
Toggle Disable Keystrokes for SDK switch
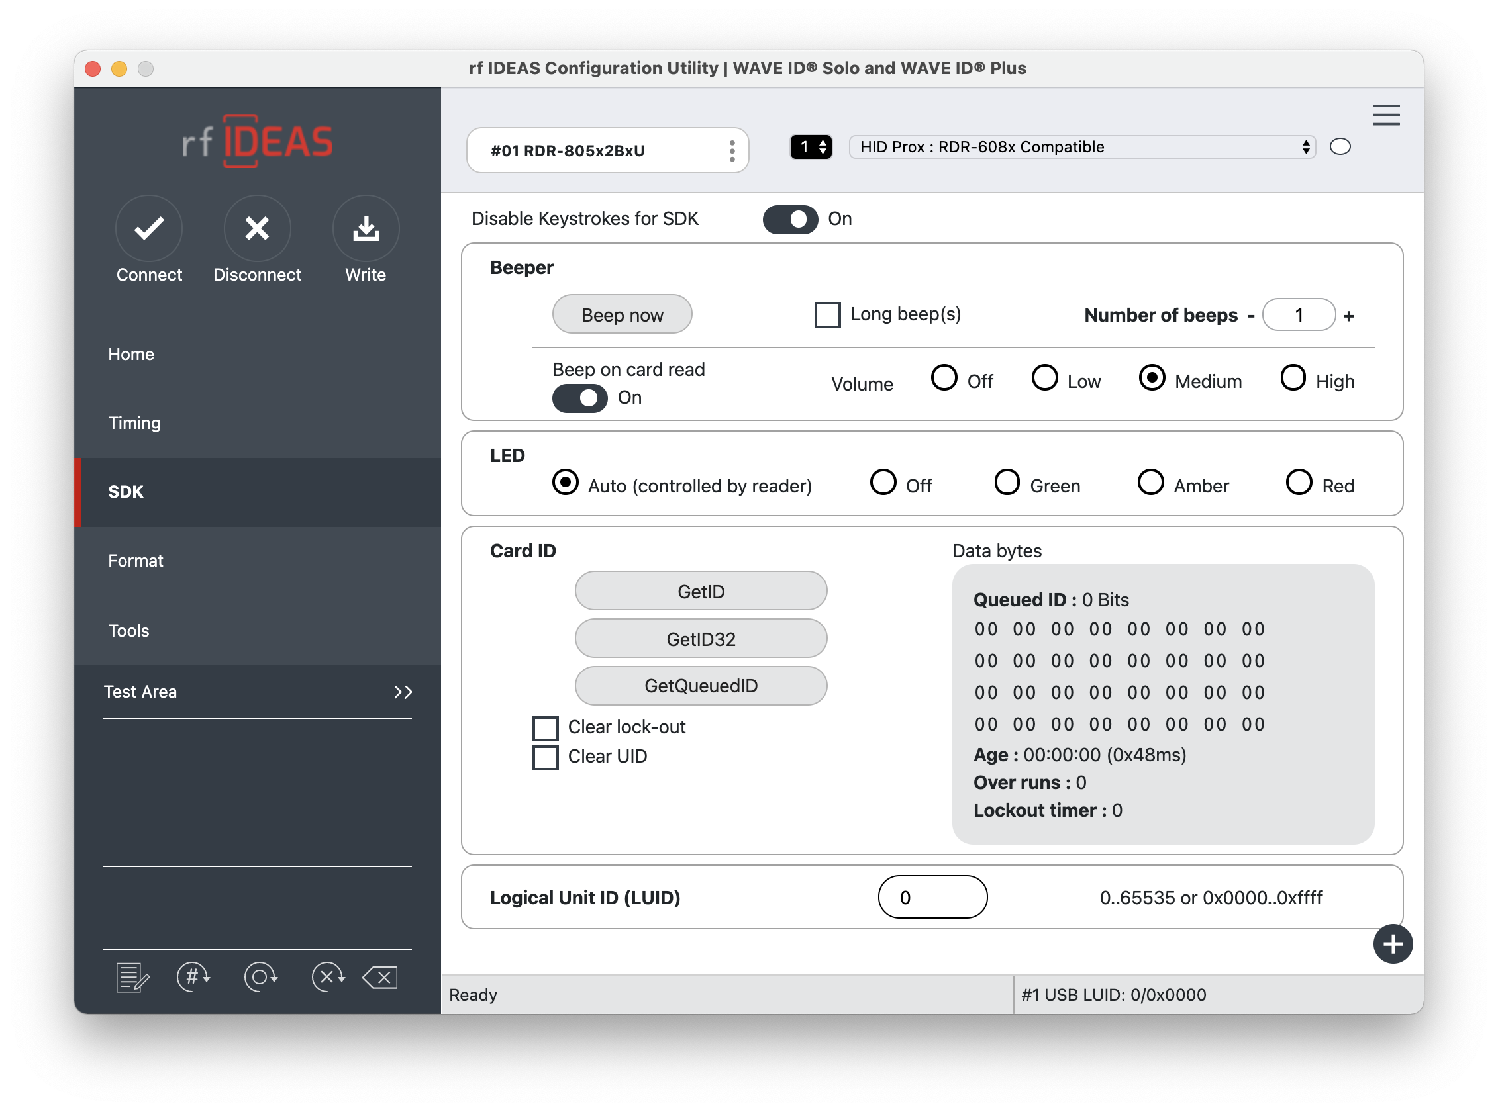point(790,220)
